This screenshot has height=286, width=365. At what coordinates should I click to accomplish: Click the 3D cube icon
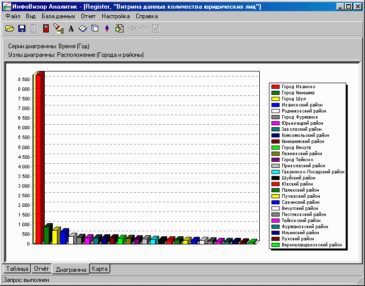click(95, 28)
